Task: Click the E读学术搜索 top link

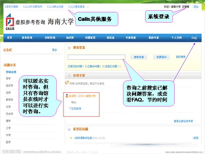Action: tap(12, 7)
